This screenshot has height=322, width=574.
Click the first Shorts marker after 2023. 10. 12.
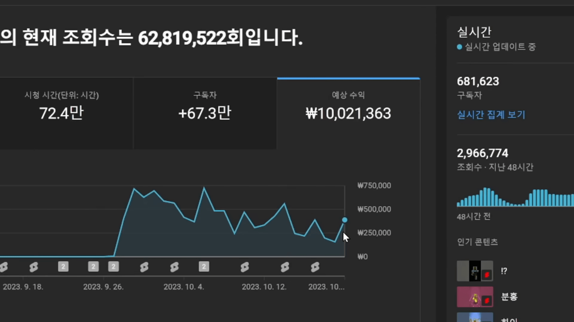[285, 267]
